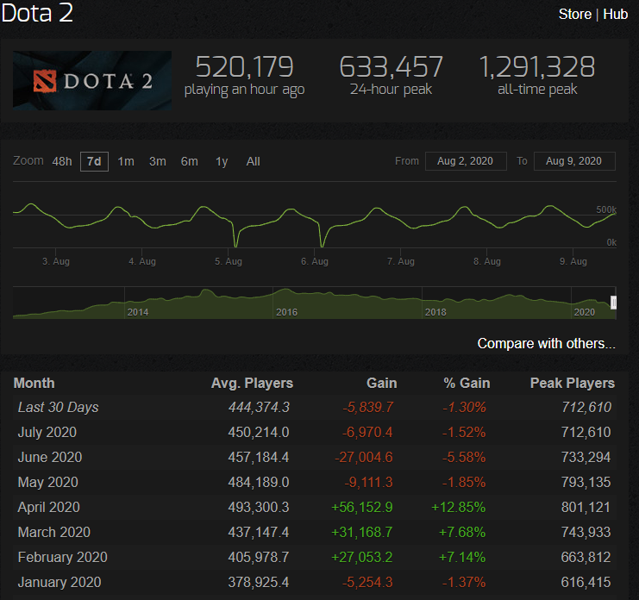Click the 1,291,328 all-time peak value
Viewport: 639px width, 600px height.
(537, 67)
